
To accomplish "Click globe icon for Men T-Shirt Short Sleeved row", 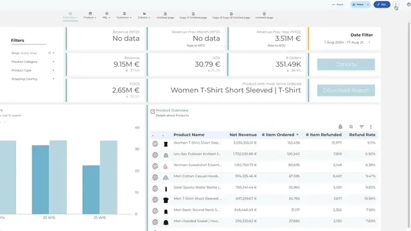I will 155,200.
